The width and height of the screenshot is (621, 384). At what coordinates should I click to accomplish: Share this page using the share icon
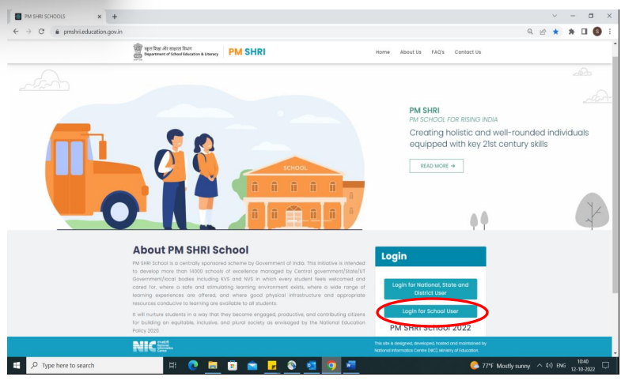(543, 32)
